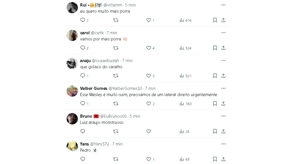This screenshot has height=164, width=293.
Task: Bookmark Bruno's Luiz araujo tweet
Action: click(215, 131)
